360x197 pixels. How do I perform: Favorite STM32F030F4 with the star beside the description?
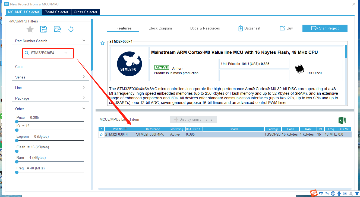coord(103,43)
